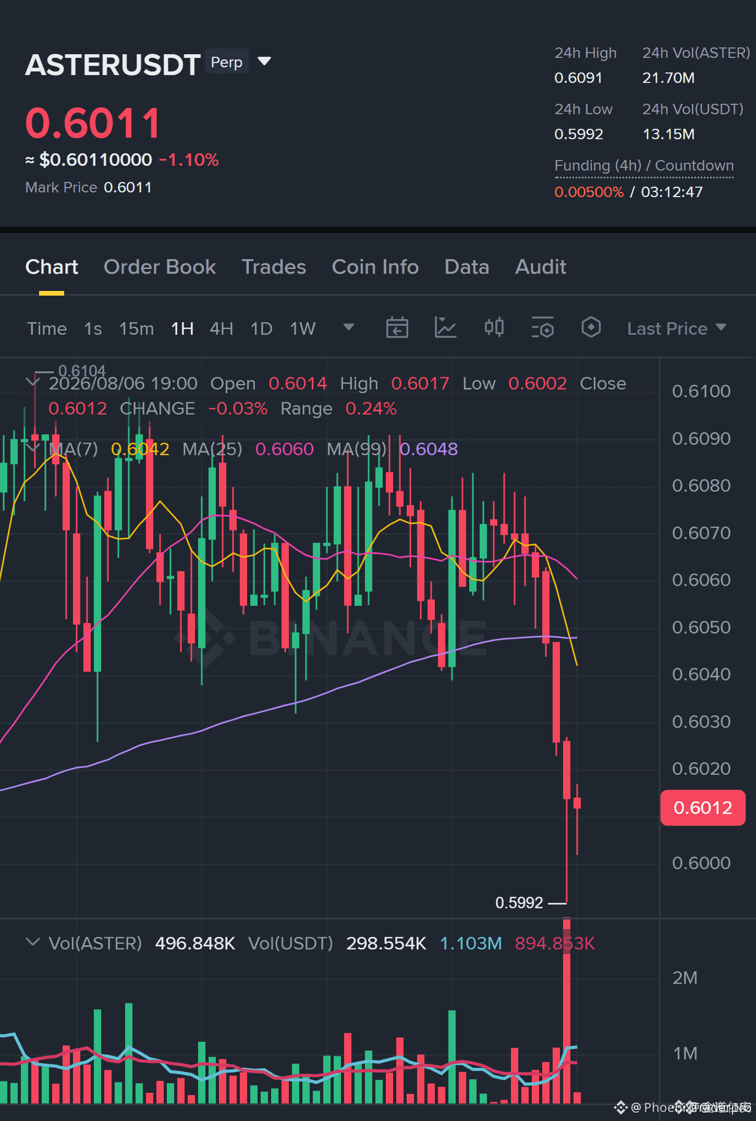Expand more time intervals dropdown arrow
The width and height of the screenshot is (756, 1121).
(x=349, y=327)
